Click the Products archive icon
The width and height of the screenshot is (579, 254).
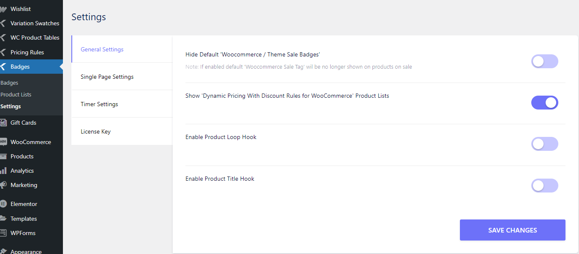pos(3,156)
